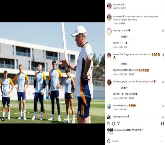Open mrancelotti profile picture in header
Viewport: 165px width, 145px height.
coord(109,6)
